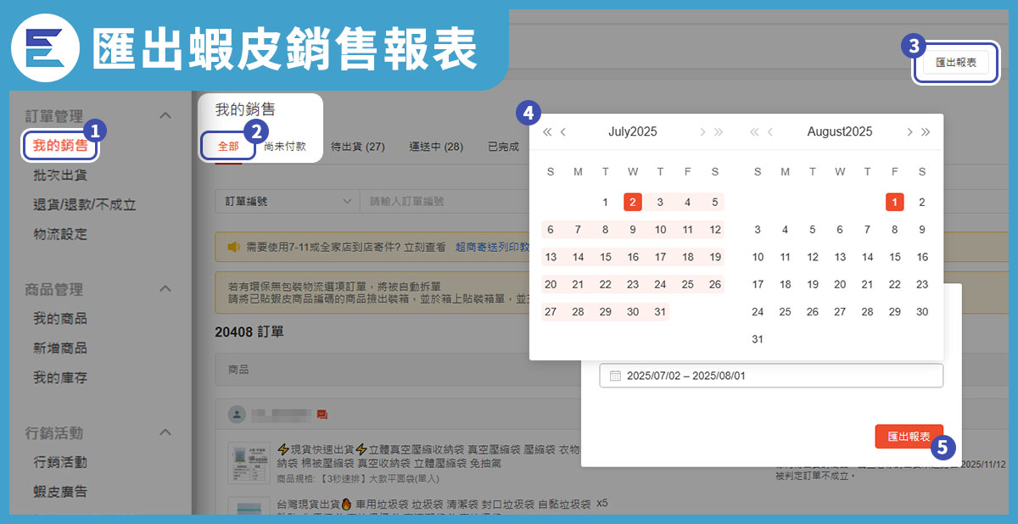Collapse the 商品管理 sidebar section
Viewport: 1018px width, 524px height.
click(x=165, y=289)
